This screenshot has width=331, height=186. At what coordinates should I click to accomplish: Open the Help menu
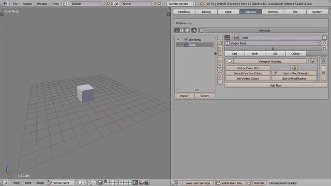(x=55, y=4)
